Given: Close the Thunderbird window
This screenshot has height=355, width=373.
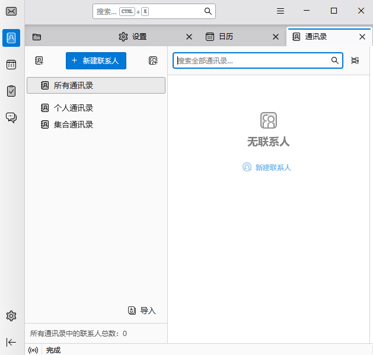Looking at the screenshot, I should [361, 11].
